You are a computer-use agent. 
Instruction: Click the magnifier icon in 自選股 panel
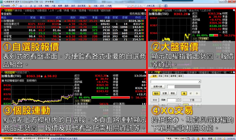pyautogui.click(x=145, y=10)
